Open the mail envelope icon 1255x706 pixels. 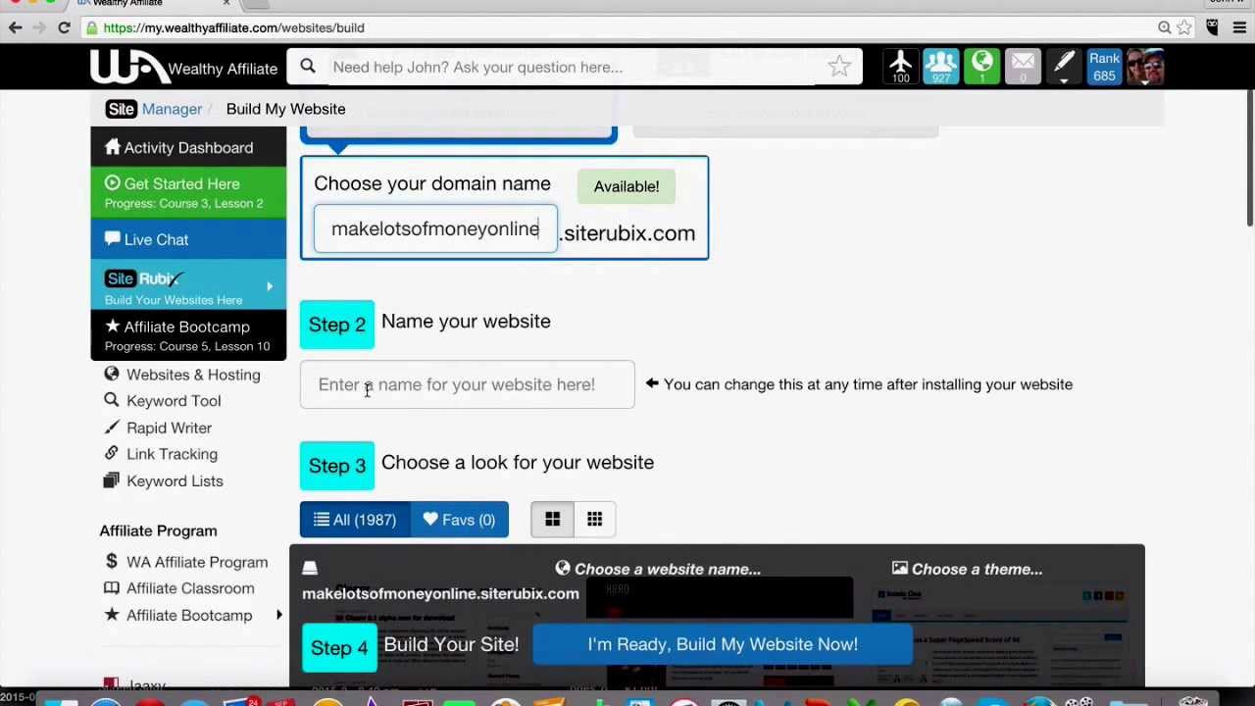pyautogui.click(x=1023, y=67)
